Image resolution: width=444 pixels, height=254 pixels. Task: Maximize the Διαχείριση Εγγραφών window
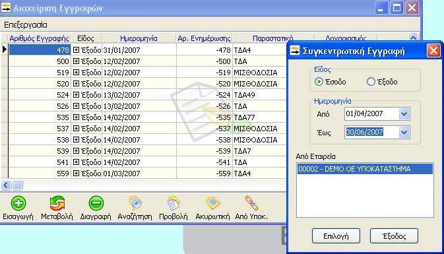coord(396,8)
